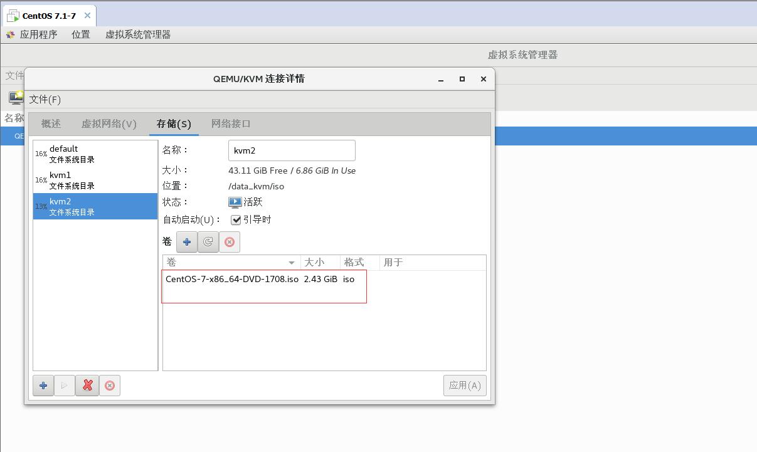Click the 2.43 GiB size cell

(320, 279)
